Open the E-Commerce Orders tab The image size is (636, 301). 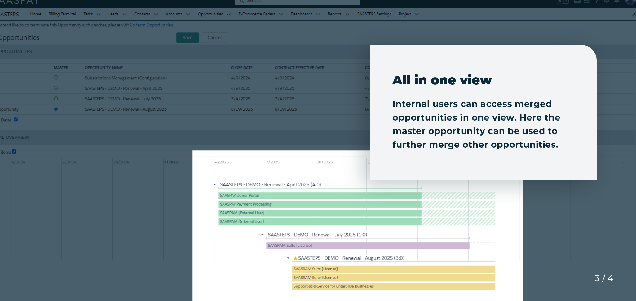257,14
